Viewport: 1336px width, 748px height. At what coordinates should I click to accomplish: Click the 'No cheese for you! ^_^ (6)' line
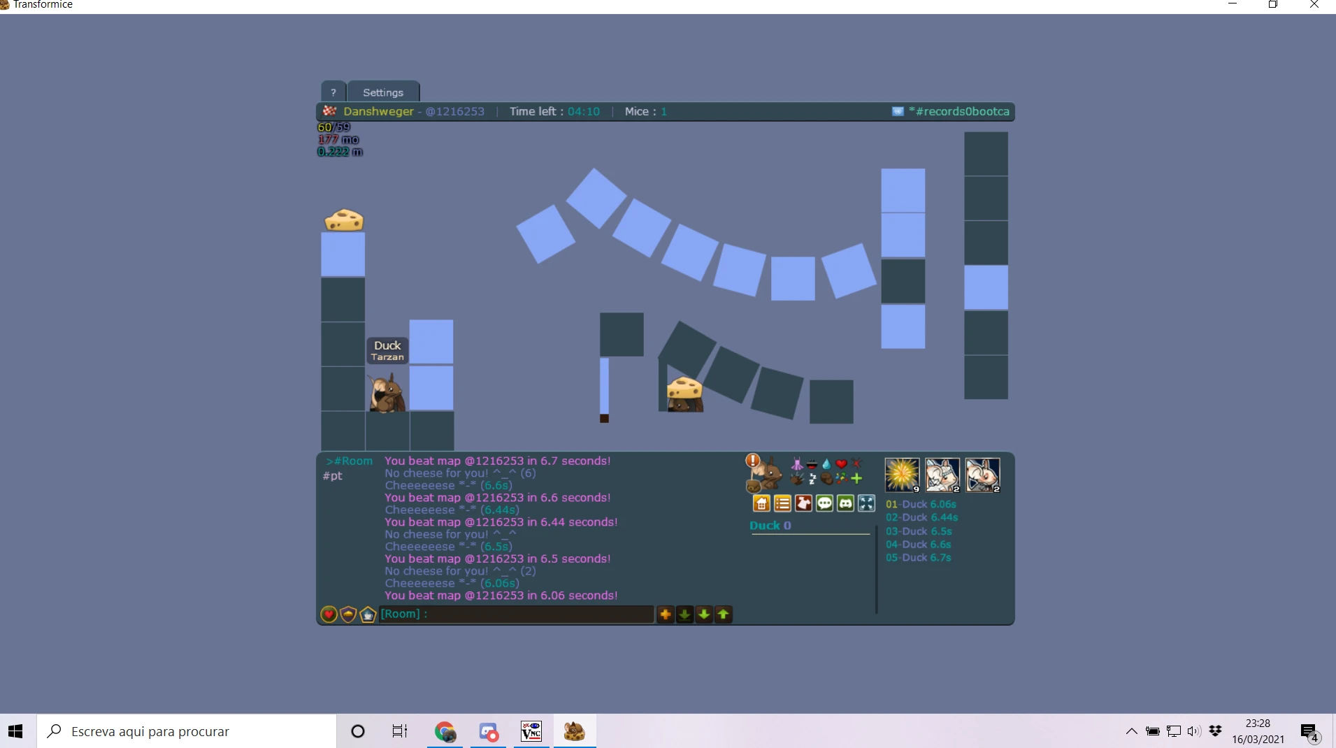click(460, 473)
